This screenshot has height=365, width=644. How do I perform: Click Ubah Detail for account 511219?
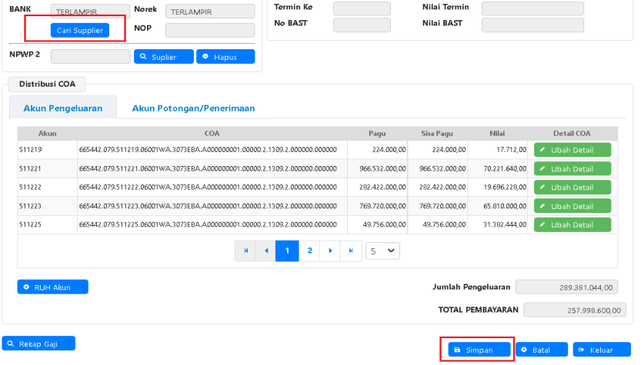[572, 150]
